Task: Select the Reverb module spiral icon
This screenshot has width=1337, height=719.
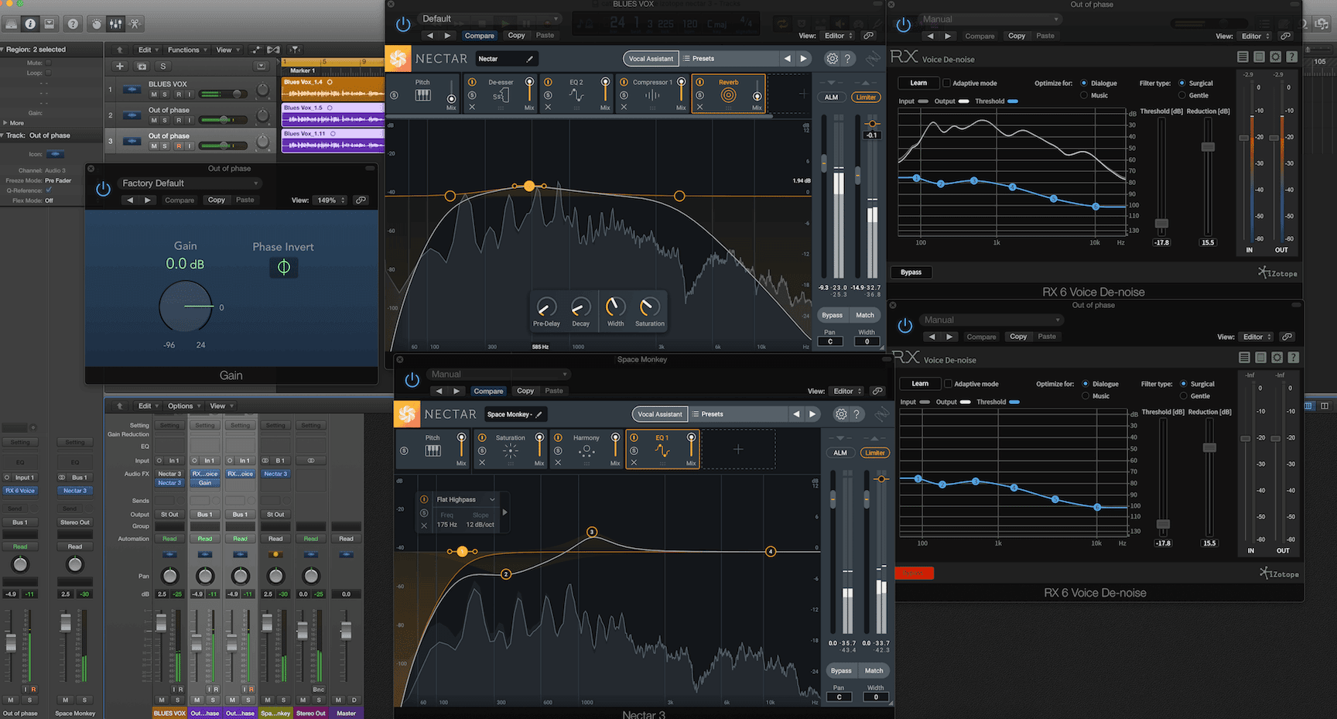Action: tap(728, 95)
